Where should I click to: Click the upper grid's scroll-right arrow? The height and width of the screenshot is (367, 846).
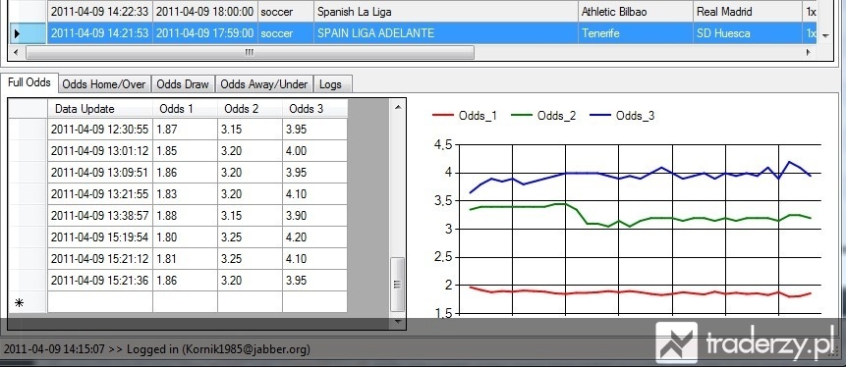809,52
